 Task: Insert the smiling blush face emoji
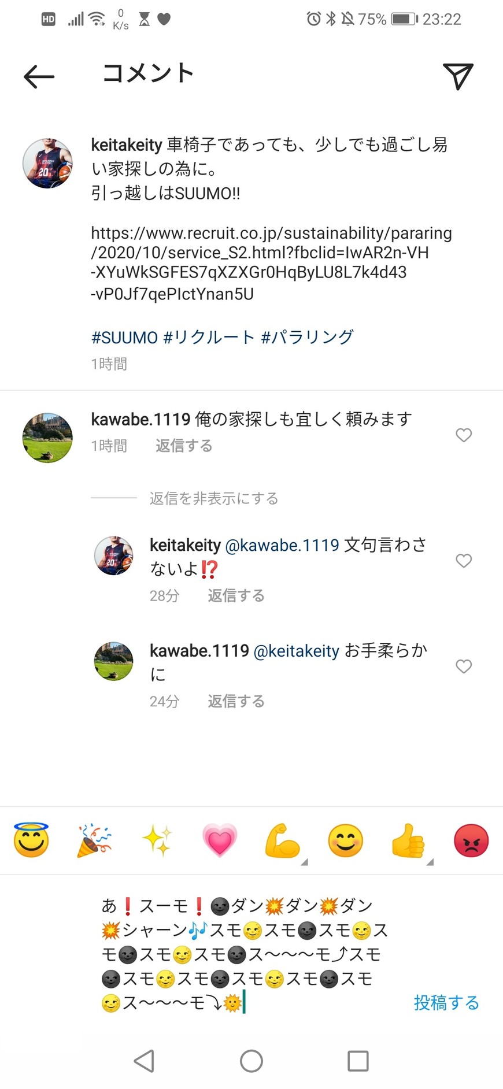point(345,840)
